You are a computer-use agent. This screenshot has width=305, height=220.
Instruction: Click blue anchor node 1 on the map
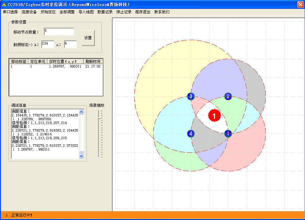coord(228,134)
